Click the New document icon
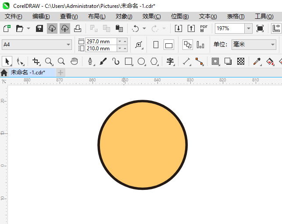Viewport: 282px width, 224px height. 7,28
